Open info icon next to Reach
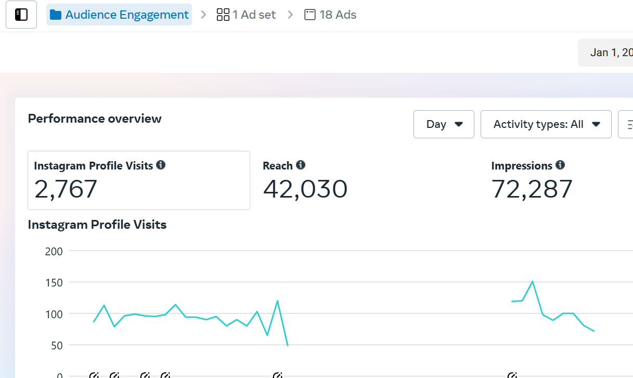The width and height of the screenshot is (633, 378). click(301, 165)
